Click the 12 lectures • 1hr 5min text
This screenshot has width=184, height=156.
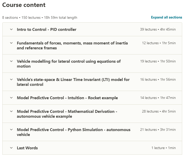click(159, 43)
